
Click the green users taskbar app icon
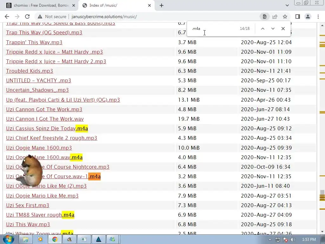point(113,240)
